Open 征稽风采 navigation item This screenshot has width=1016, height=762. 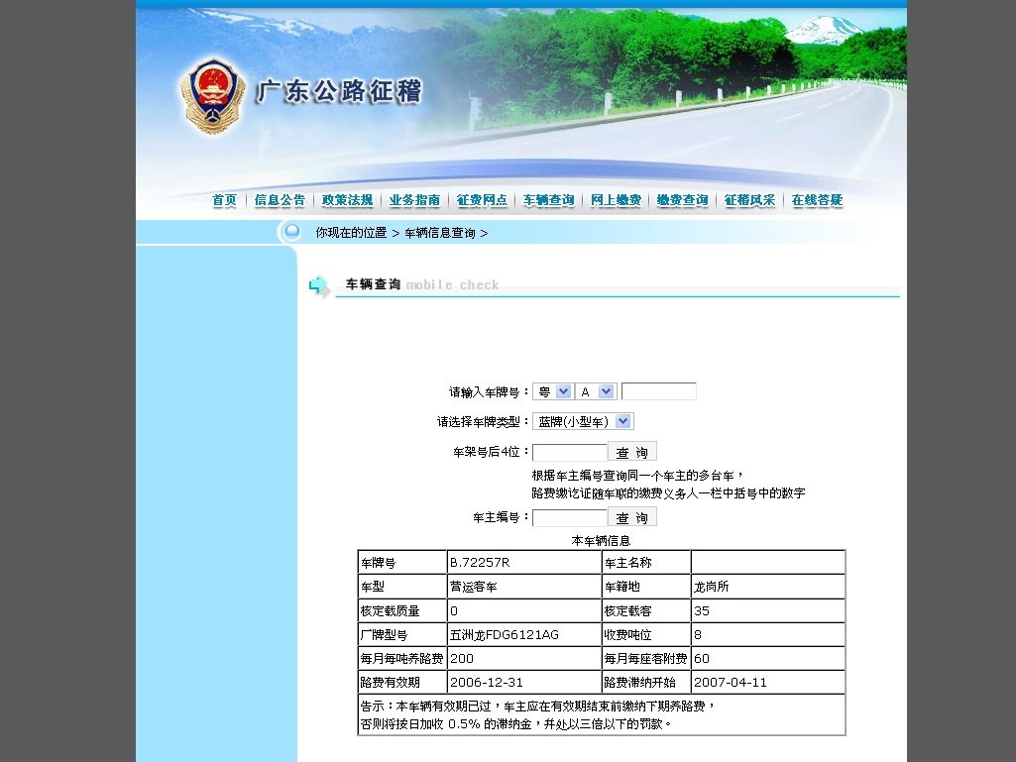pyautogui.click(x=749, y=200)
